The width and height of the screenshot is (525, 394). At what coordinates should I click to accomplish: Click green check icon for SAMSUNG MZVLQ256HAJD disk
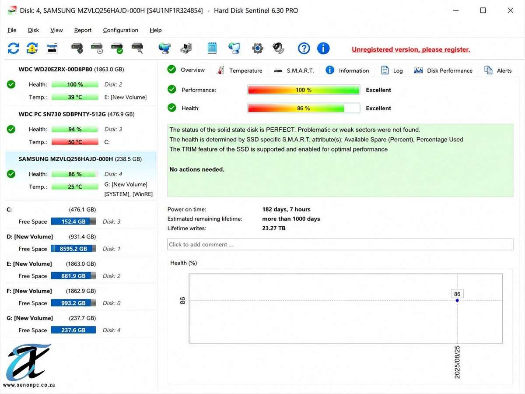tap(11, 174)
